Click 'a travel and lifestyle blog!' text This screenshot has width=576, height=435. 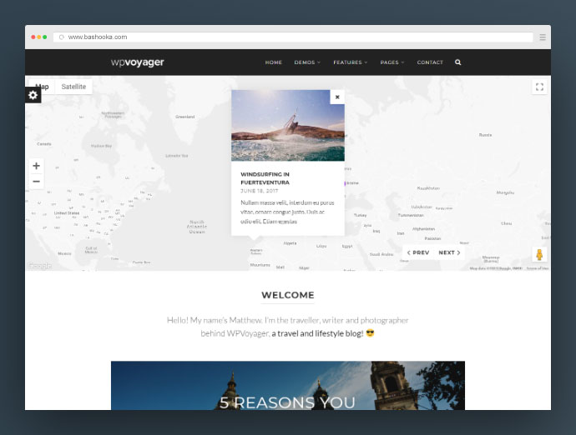coord(317,333)
